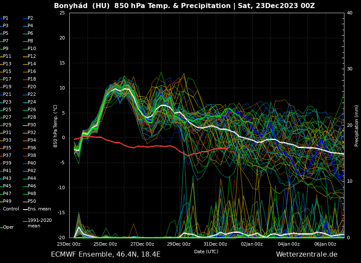Image resolution: width=361 pixels, height=263 pixels.
Task: Select the 1991-2020 mean legend entry
Action: tap(39, 223)
